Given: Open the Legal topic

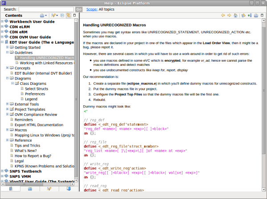Looking at the screenshot, I should pyautogui.click(x=19, y=161).
